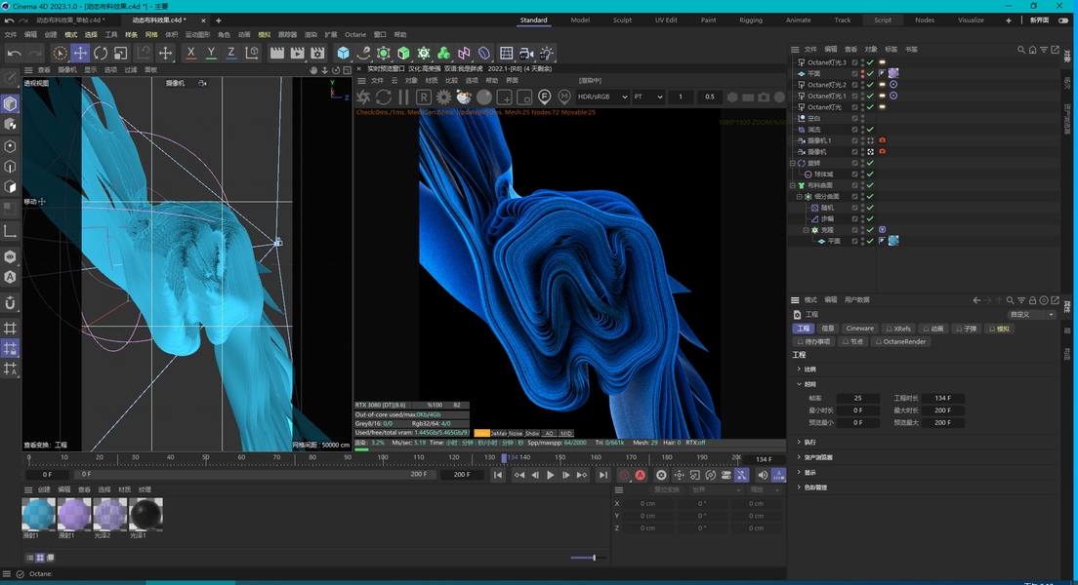Add a camera object from toolbar
This screenshot has width=1078, height=585.
pyautogui.click(x=526, y=53)
